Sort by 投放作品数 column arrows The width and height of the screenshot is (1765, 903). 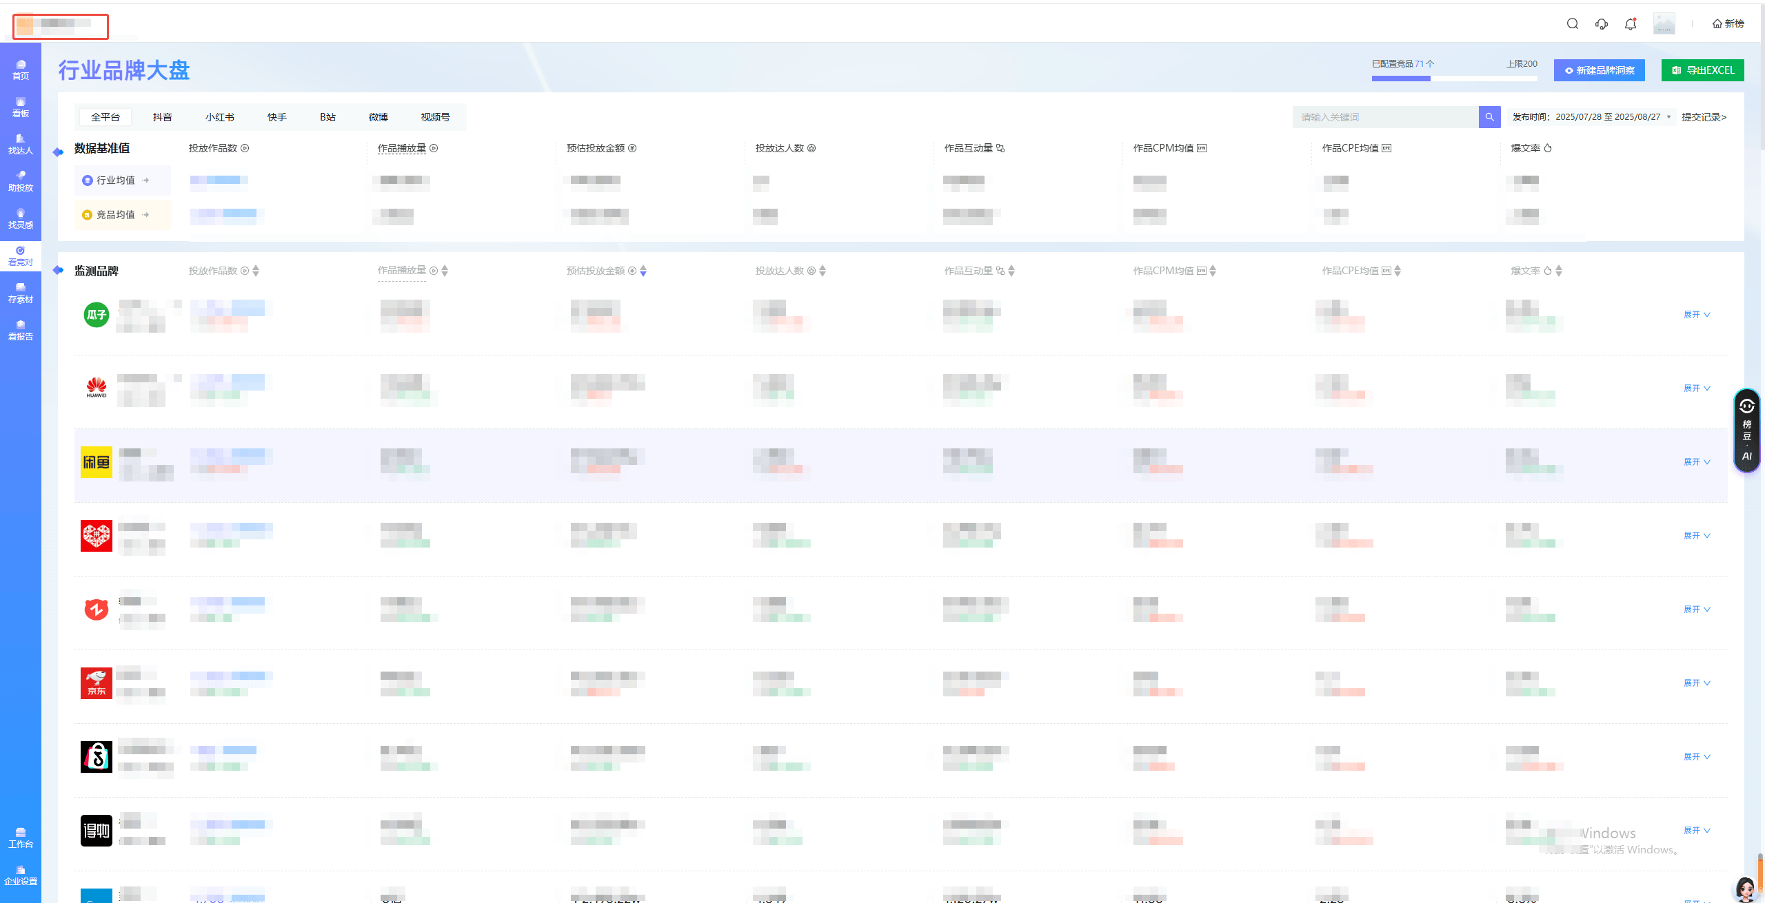coord(256,271)
